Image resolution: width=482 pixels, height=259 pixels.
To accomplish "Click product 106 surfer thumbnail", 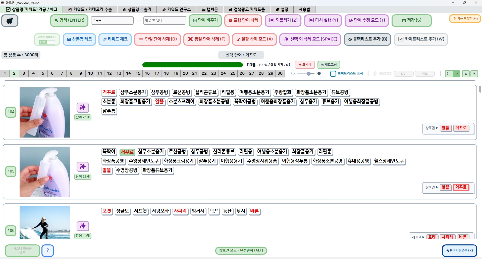I will (45, 223).
